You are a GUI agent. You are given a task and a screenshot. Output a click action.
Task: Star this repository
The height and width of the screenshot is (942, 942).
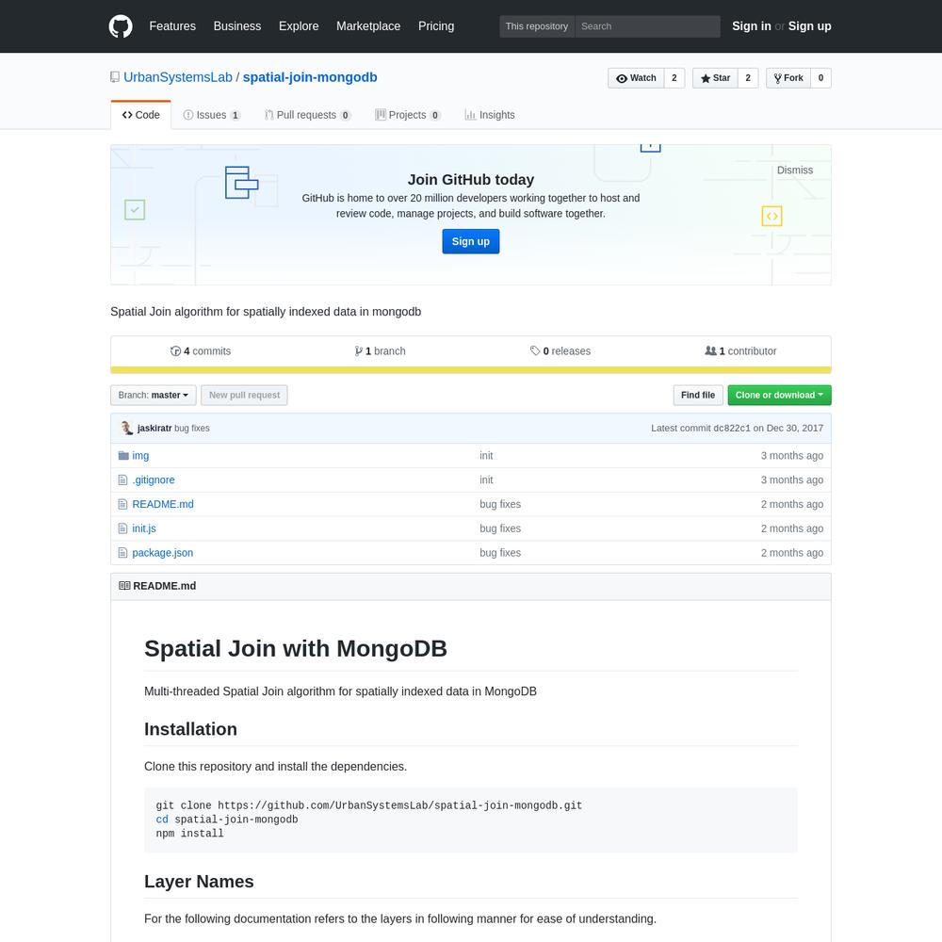715,78
